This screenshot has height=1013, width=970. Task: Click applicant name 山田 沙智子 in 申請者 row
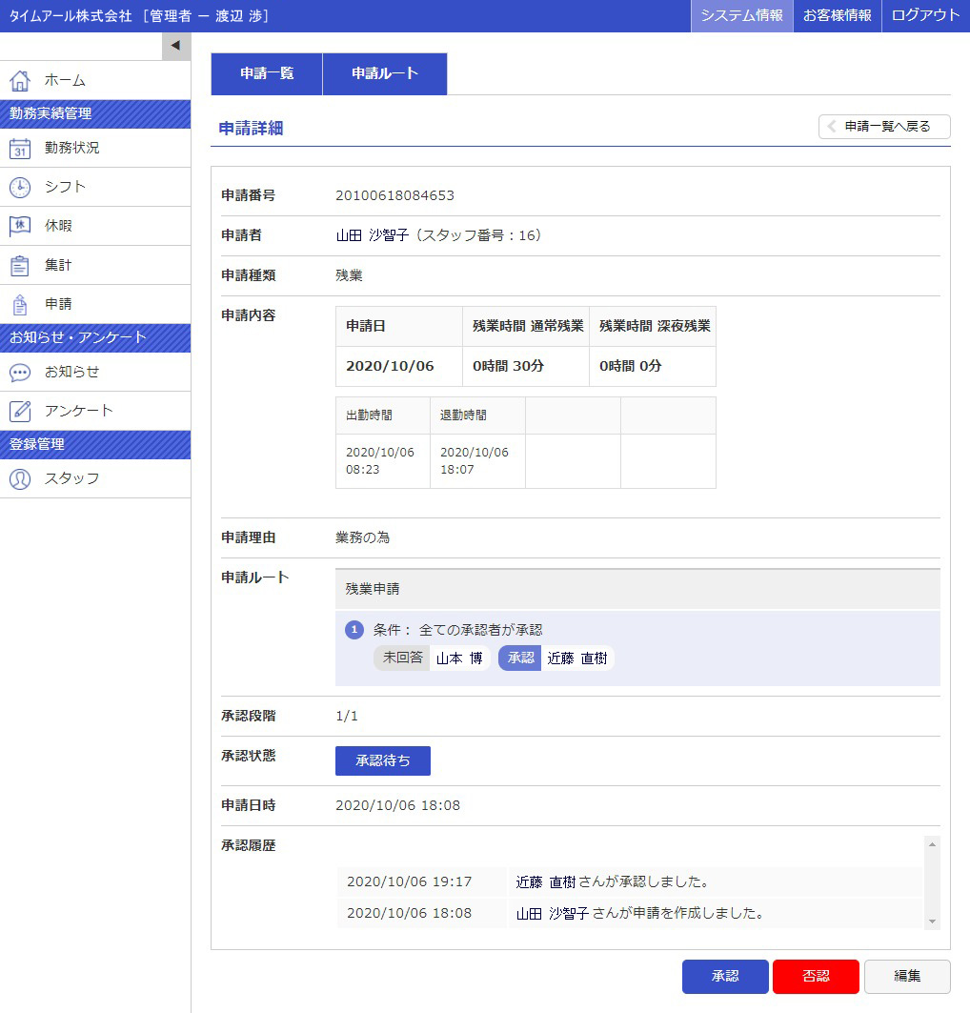(x=373, y=235)
